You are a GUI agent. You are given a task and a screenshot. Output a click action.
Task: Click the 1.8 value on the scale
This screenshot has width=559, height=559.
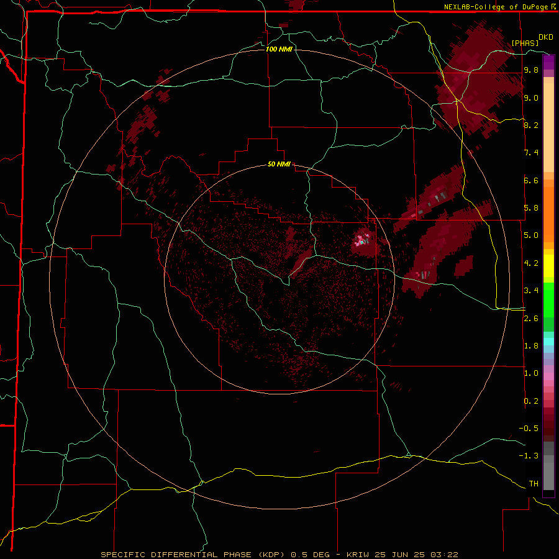pos(531,346)
